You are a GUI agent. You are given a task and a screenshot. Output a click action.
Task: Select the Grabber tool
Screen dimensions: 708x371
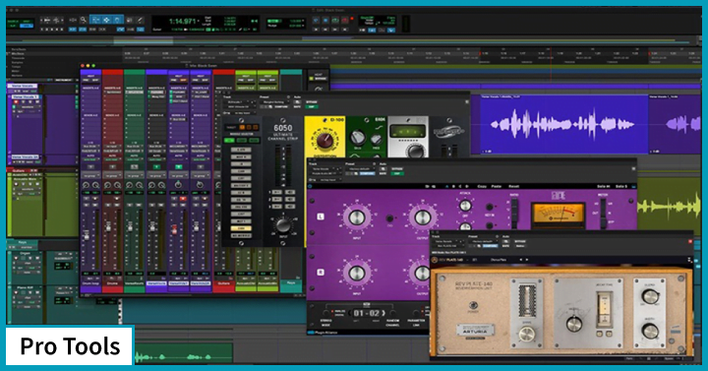coord(117,20)
